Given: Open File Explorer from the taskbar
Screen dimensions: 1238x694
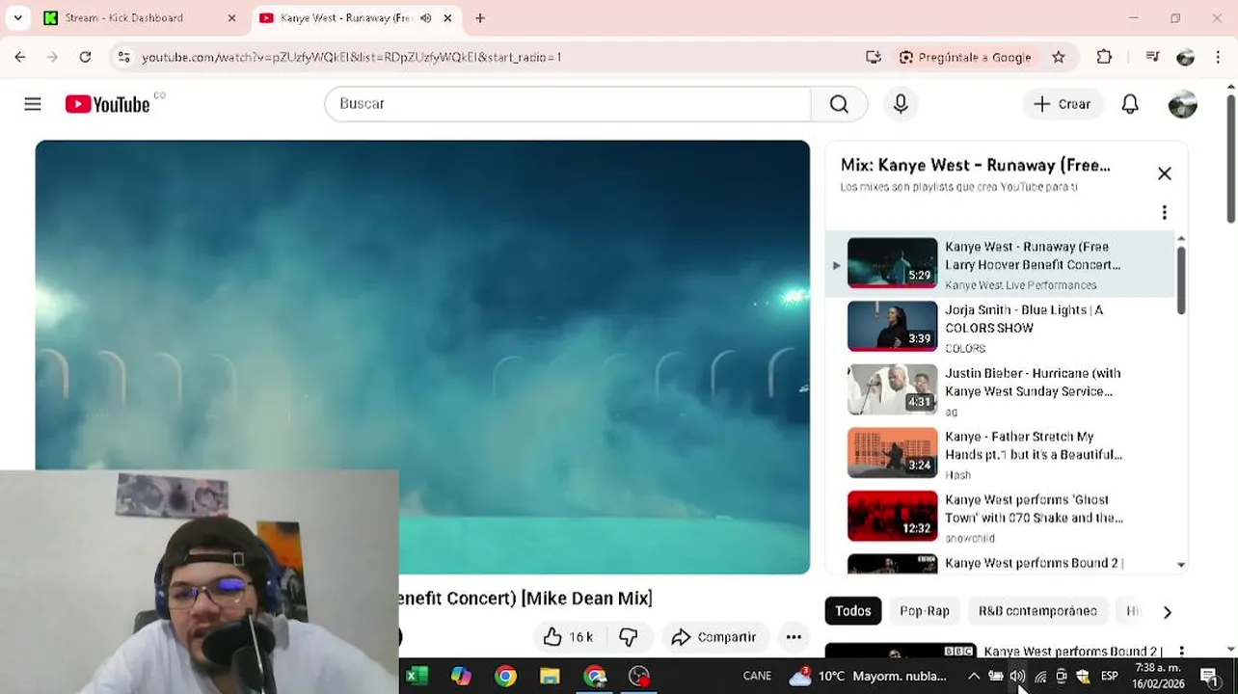Looking at the screenshot, I should (550, 676).
